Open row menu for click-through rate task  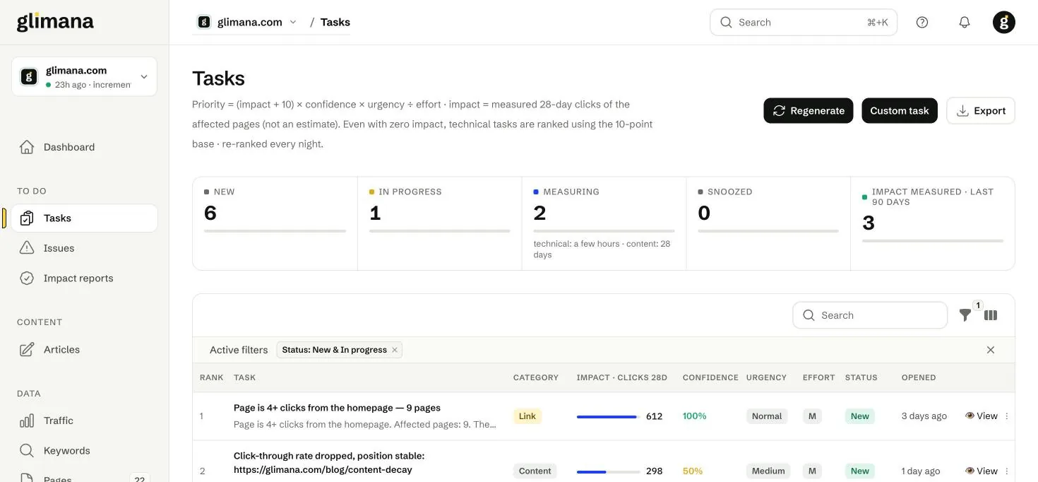coord(1007,471)
